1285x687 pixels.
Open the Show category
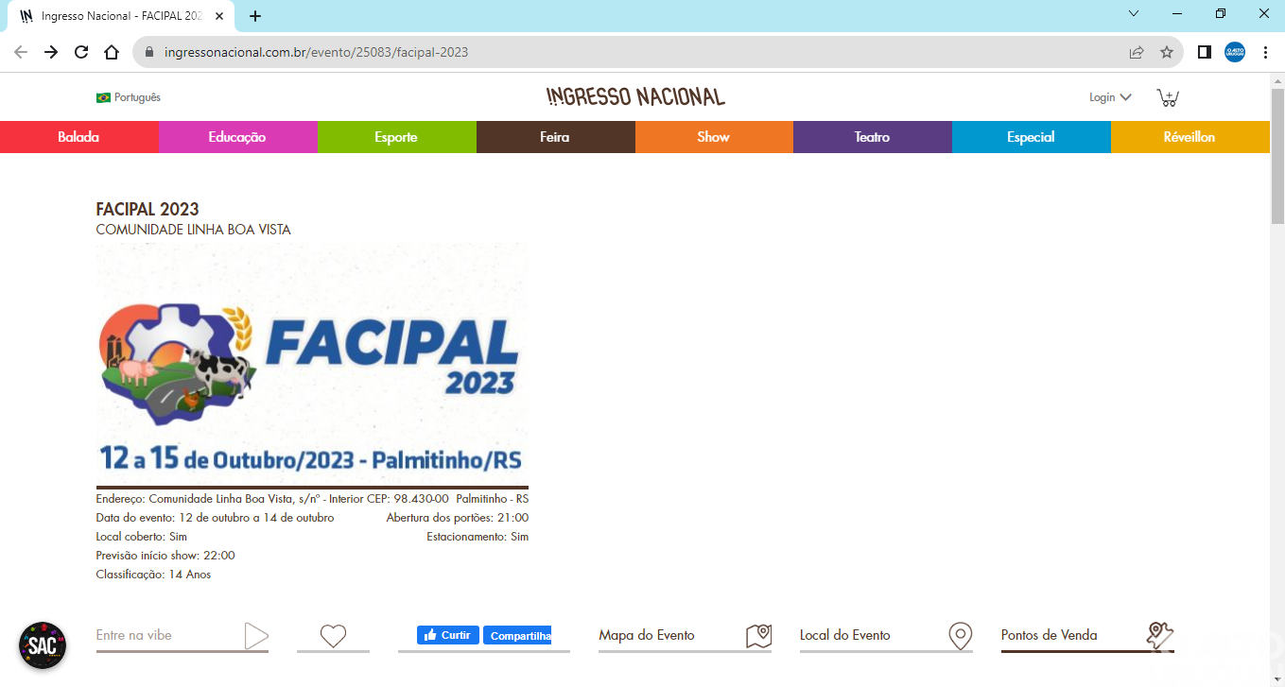[x=714, y=137]
